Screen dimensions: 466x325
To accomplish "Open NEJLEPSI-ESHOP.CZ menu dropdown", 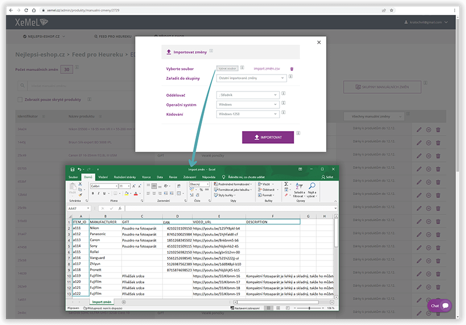I will click(x=44, y=37).
